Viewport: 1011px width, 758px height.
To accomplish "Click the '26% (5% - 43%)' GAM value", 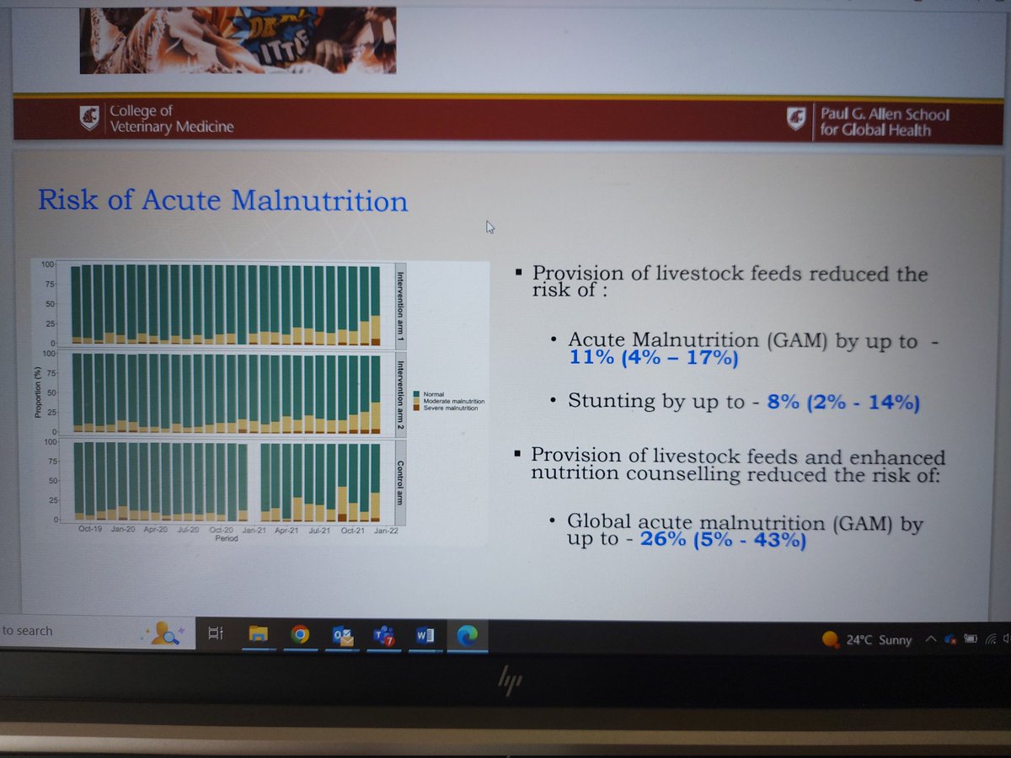I will 723,539.
